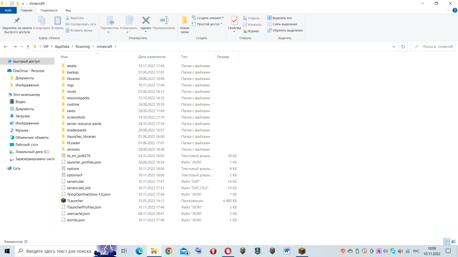Click VIP in the address path
The height and width of the screenshot is (257, 458).
tap(46, 47)
